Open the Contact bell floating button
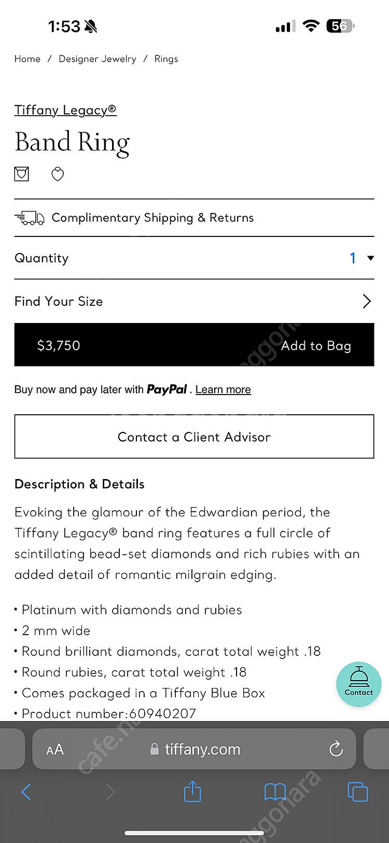The width and height of the screenshot is (389, 843). click(x=358, y=684)
